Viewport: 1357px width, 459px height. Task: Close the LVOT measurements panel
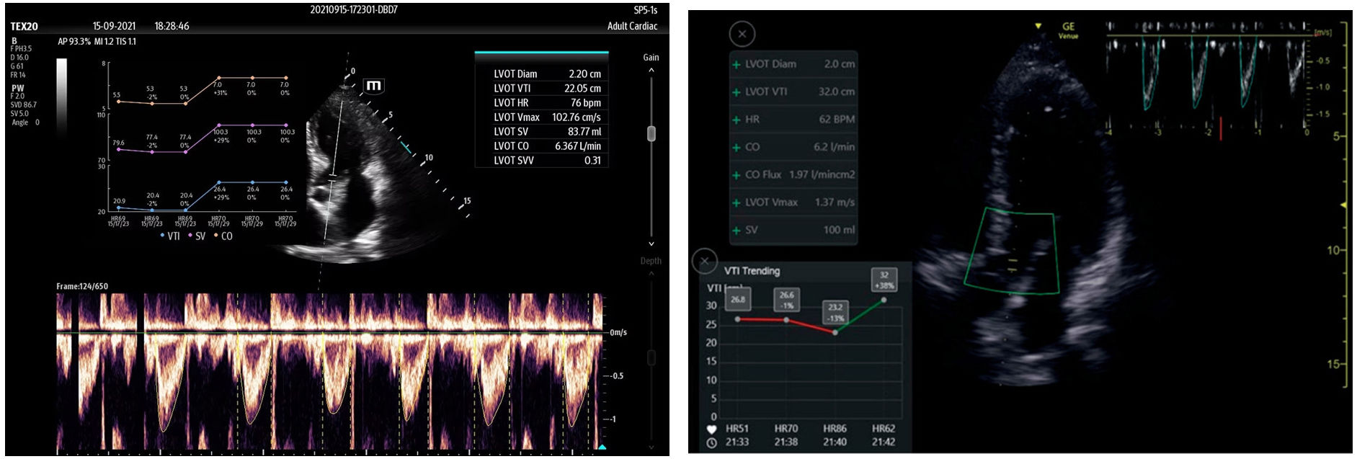tap(742, 34)
